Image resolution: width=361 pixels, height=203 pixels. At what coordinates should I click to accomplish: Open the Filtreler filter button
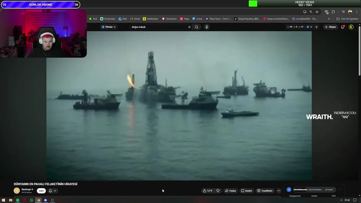109,27
